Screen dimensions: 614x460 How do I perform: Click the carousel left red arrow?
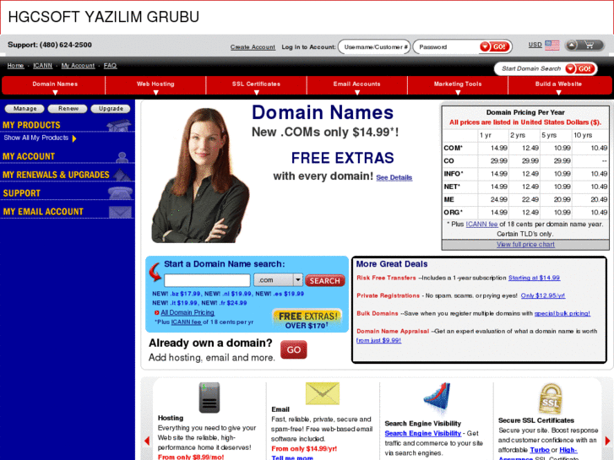(x=147, y=441)
